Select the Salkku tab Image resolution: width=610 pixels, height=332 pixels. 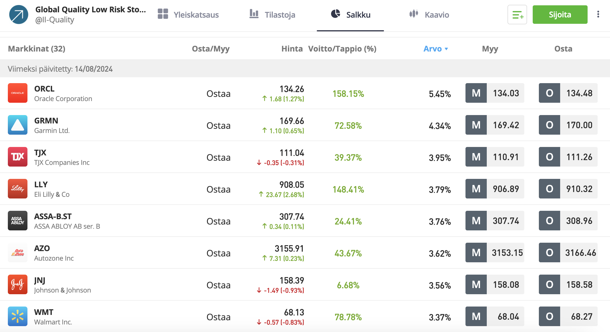click(350, 15)
